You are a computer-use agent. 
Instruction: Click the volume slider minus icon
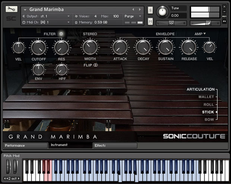(x=192, y=23)
